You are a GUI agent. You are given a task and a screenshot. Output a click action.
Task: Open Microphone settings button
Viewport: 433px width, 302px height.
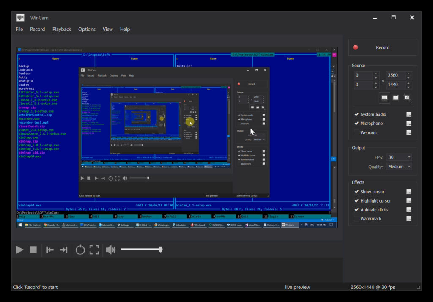click(409, 123)
